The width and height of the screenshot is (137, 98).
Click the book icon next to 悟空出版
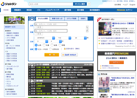(99, 74)
